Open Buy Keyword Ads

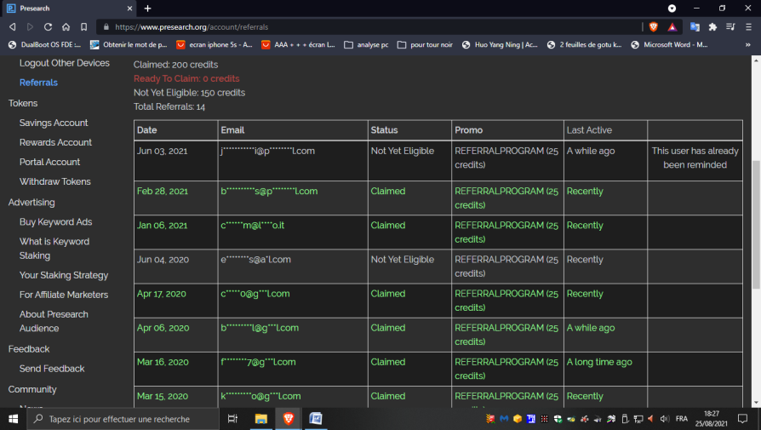[x=56, y=221]
